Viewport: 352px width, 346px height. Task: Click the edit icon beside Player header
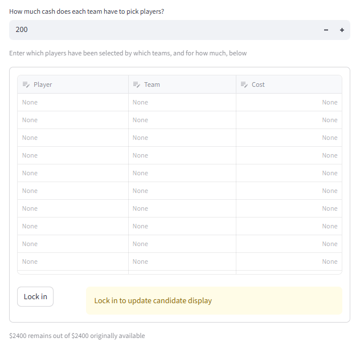[x=26, y=85]
